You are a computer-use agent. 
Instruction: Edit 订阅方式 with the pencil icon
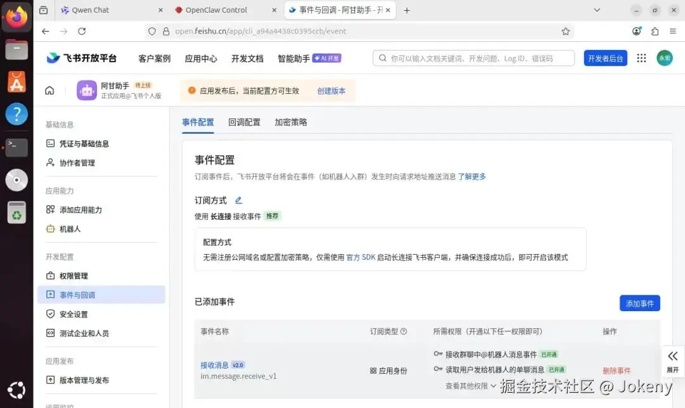(238, 200)
